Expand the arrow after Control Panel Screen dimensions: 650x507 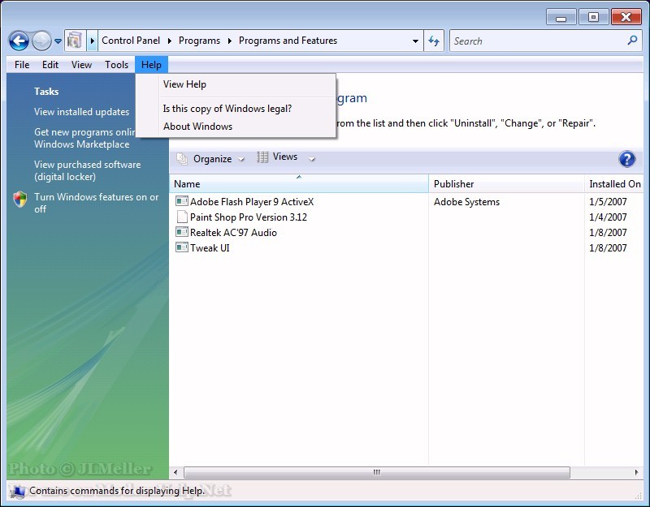coord(170,41)
